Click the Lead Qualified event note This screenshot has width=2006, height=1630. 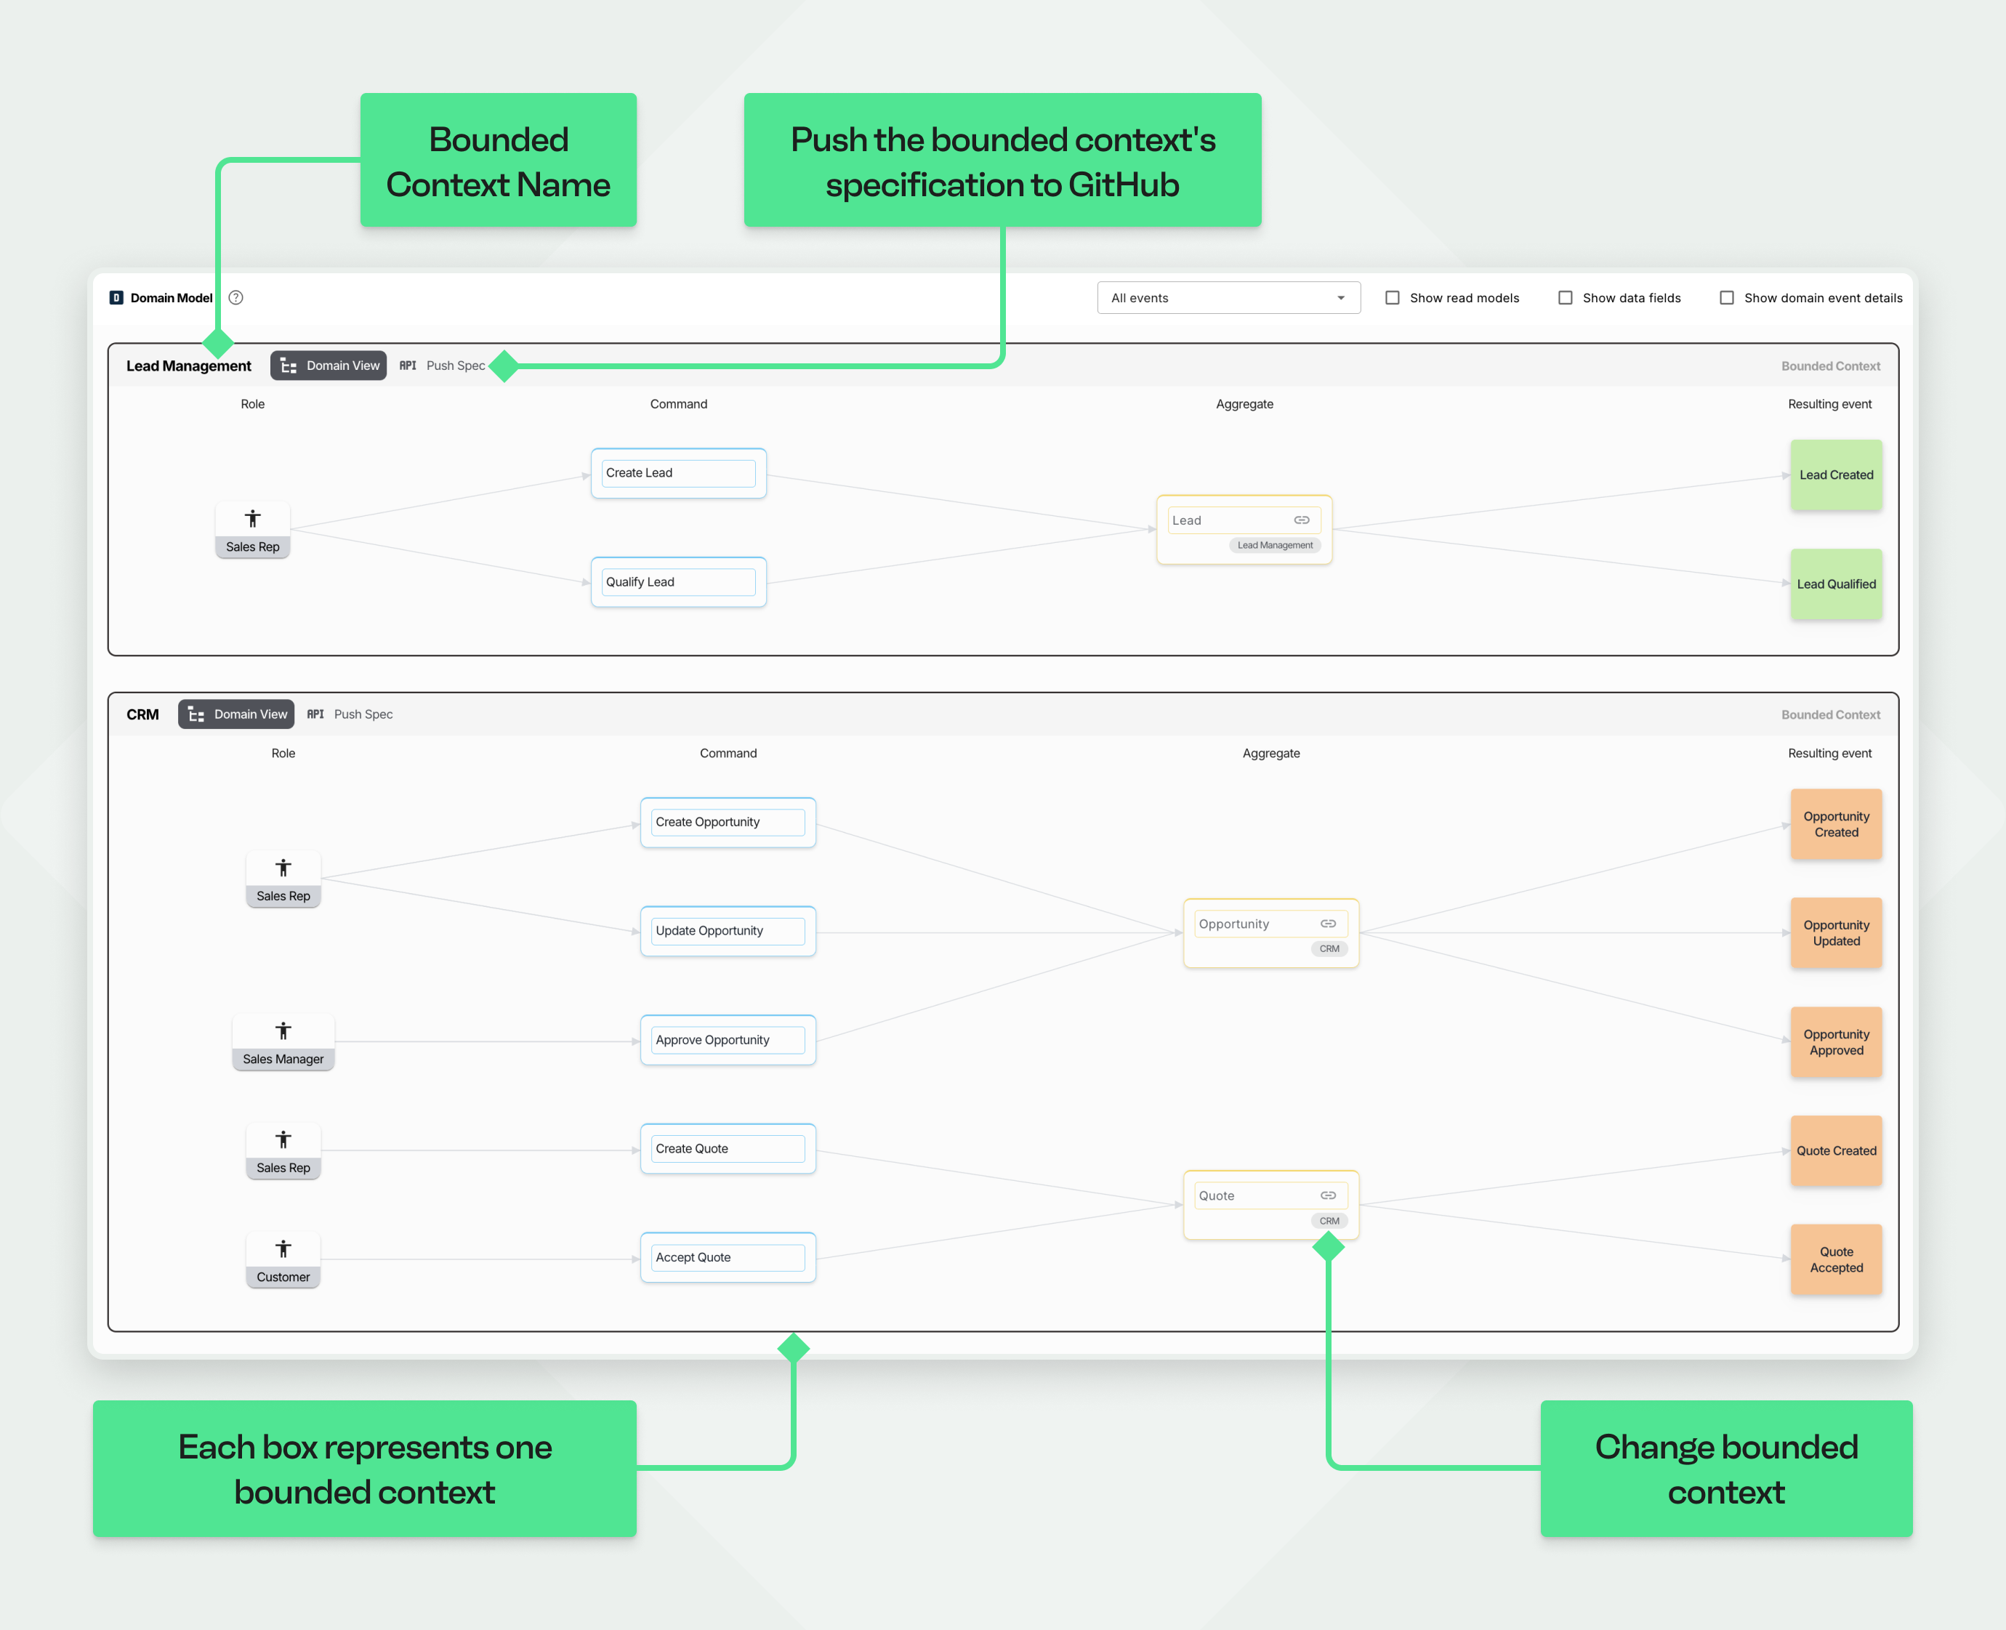point(1836,584)
